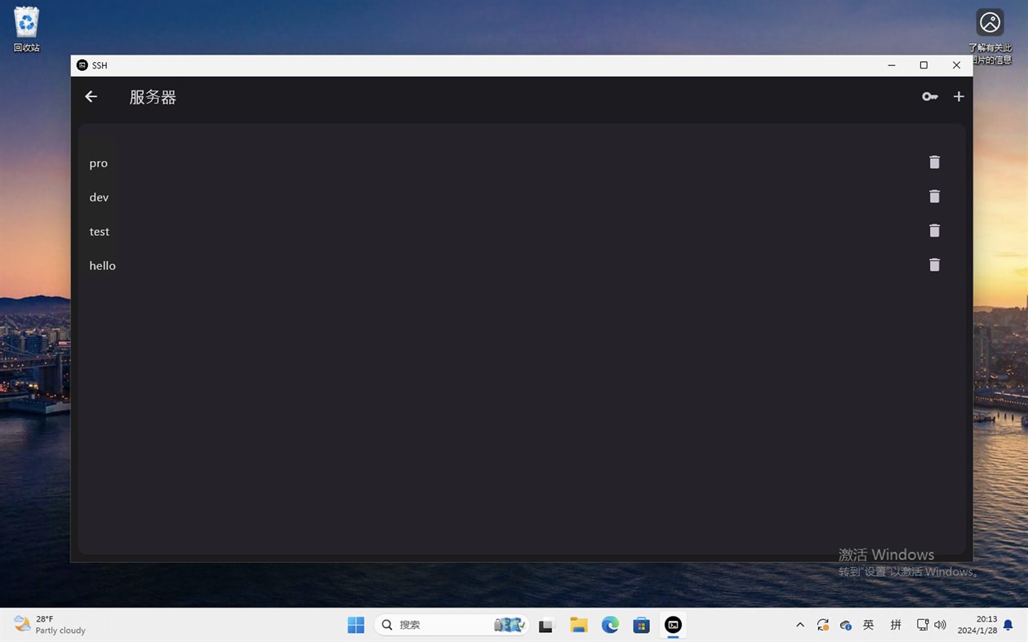This screenshot has width=1028, height=642.
Task: Open File Explorer from the taskbar
Action: pyautogui.click(x=578, y=625)
